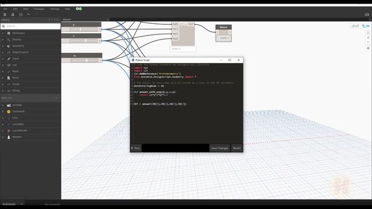This screenshot has height=209, width=372.
Task: Open the Edit menu
Action: tap(15, 9)
